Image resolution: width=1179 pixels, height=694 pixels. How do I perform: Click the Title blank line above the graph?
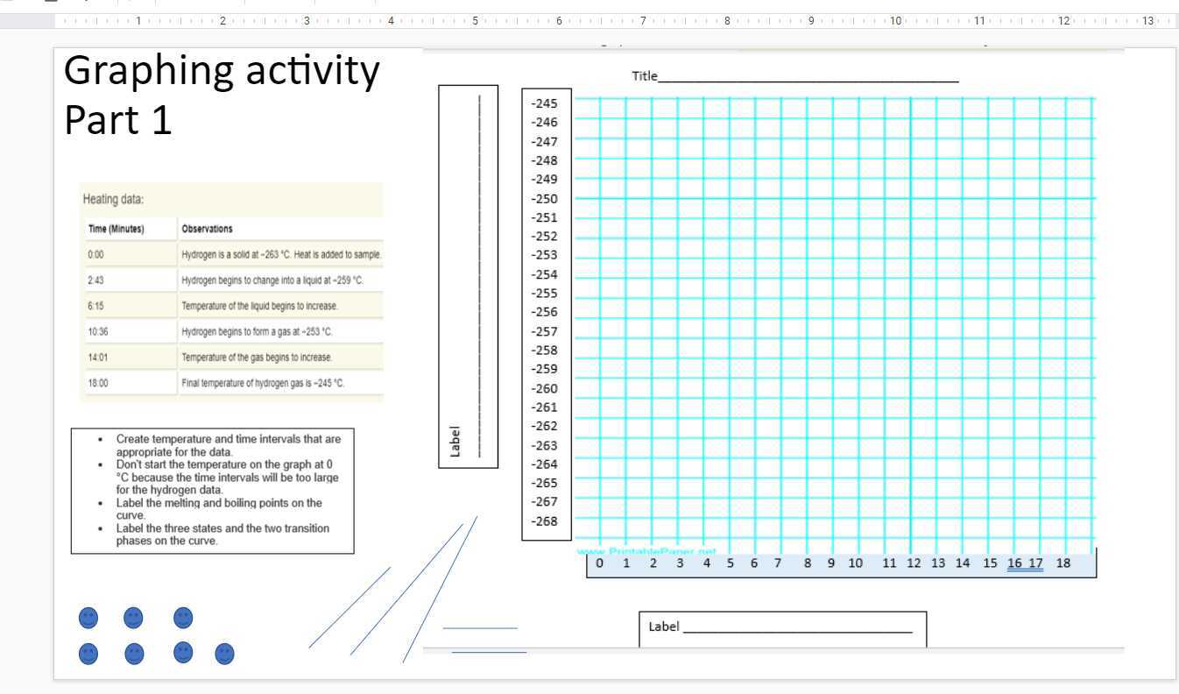coord(806,77)
